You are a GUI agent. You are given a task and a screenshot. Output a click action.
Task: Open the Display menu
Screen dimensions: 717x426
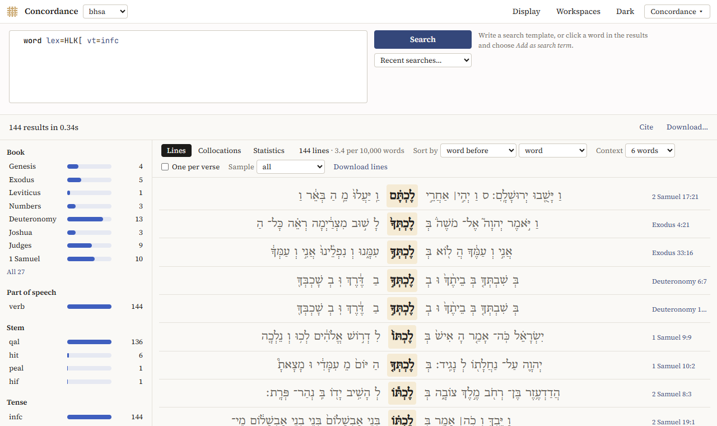pyautogui.click(x=527, y=11)
